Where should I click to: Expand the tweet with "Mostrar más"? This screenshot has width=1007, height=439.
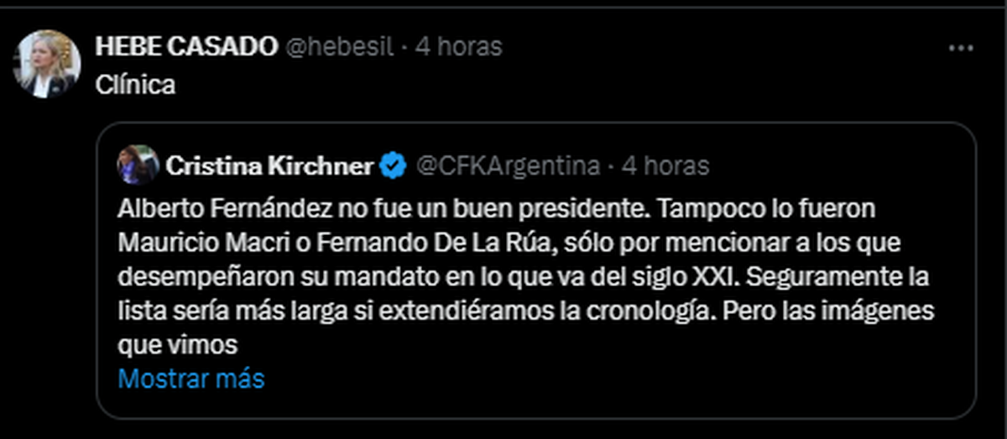click(191, 379)
